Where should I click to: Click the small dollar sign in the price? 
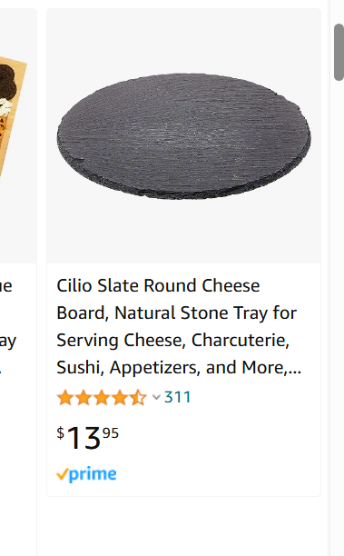point(61,432)
